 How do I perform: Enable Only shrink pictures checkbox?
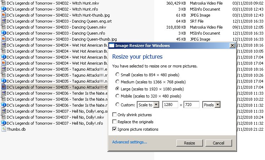114,114
